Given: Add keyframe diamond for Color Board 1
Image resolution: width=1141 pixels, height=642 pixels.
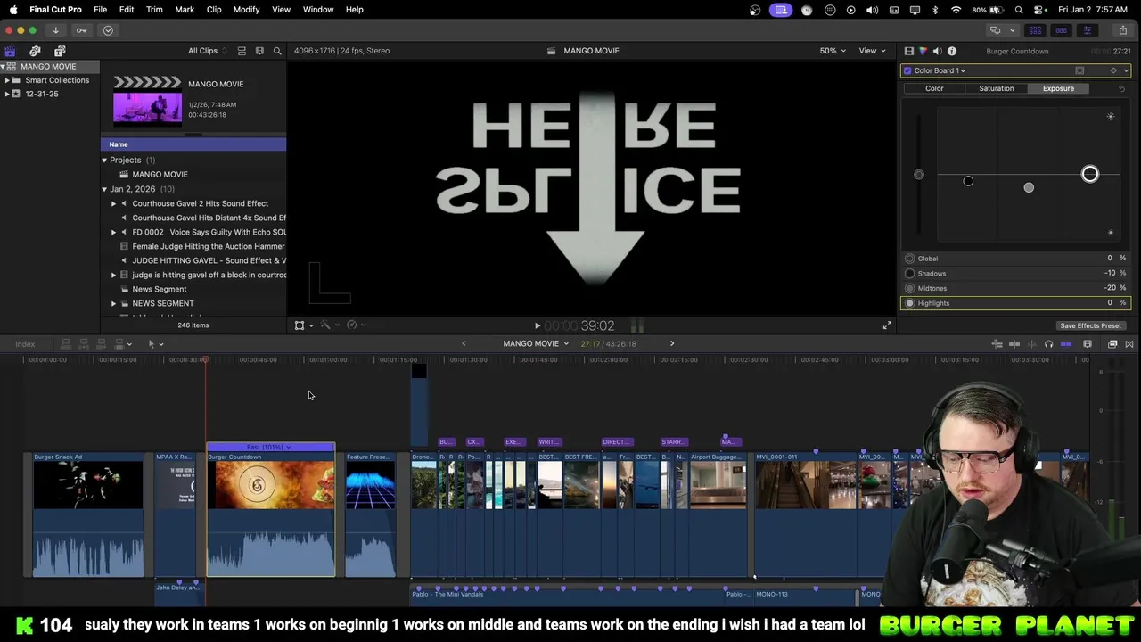Looking at the screenshot, I should (1112, 70).
